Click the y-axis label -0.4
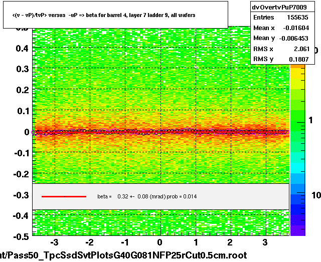This screenshot has width=321, height=262. point(21,215)
